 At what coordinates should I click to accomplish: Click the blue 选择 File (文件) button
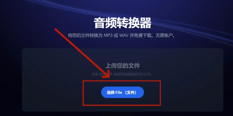pos(123,92)
